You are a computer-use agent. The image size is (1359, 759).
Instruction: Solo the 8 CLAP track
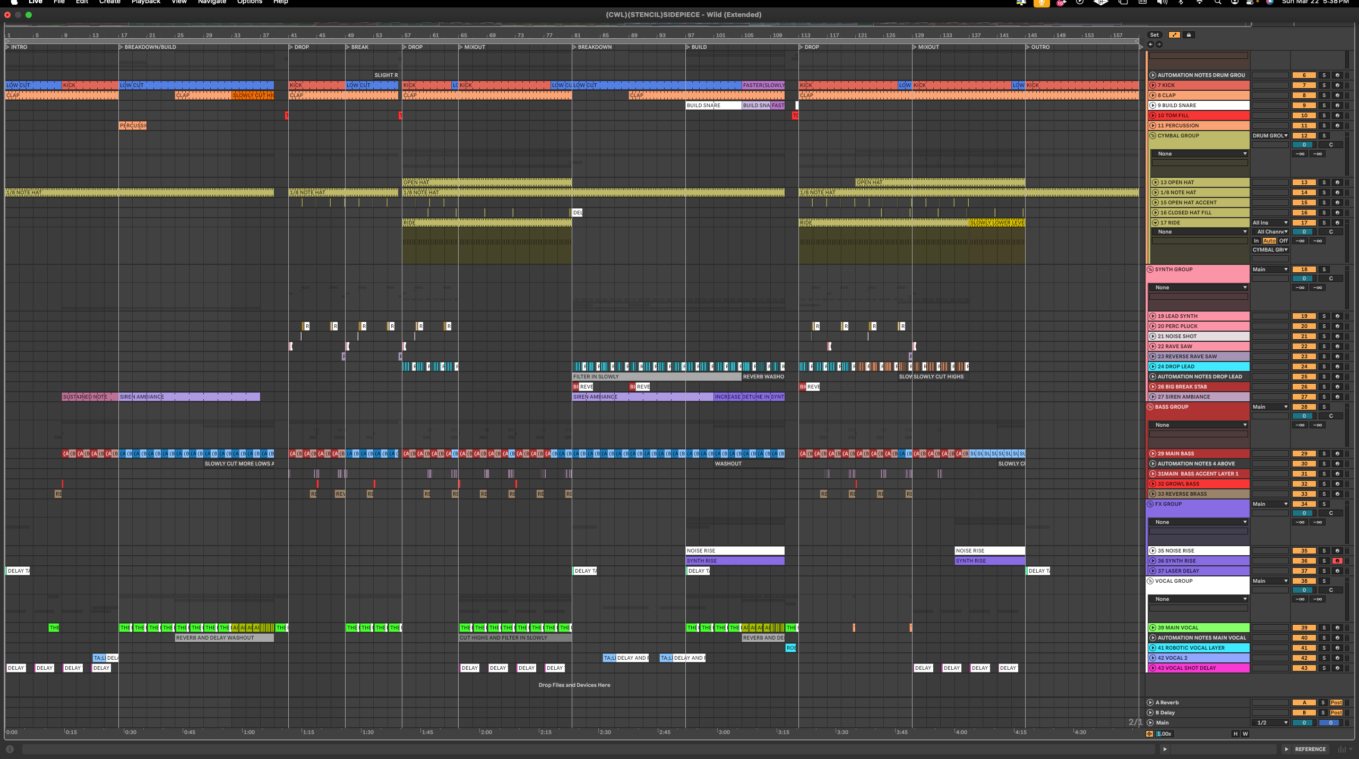point(1324,96)
